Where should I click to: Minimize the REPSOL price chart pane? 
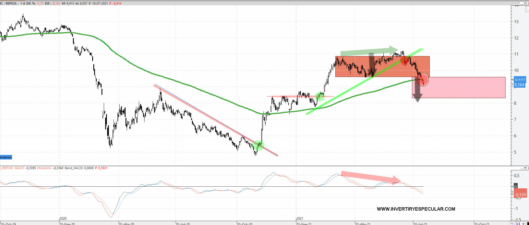pos(522,4)
